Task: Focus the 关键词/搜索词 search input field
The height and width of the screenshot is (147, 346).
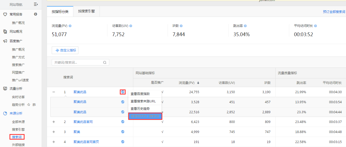Action: 78,63
